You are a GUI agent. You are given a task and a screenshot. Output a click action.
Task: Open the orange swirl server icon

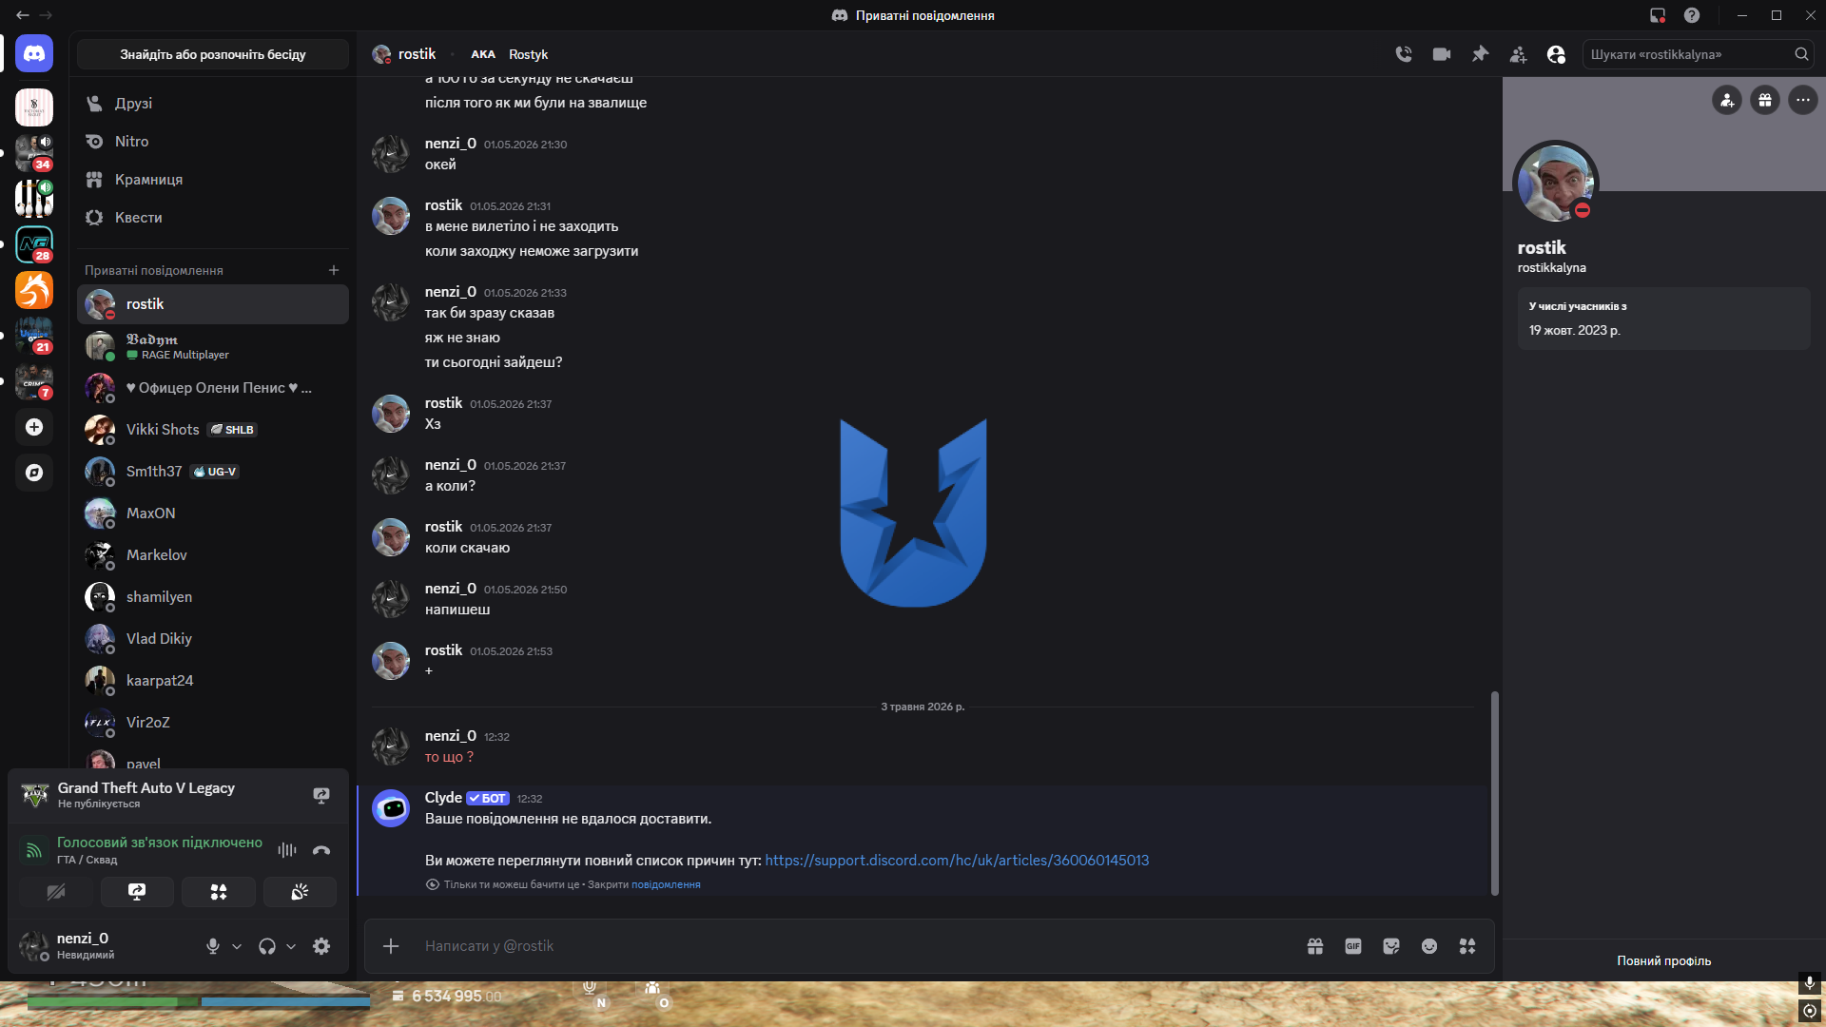click(x=34, y=290)
